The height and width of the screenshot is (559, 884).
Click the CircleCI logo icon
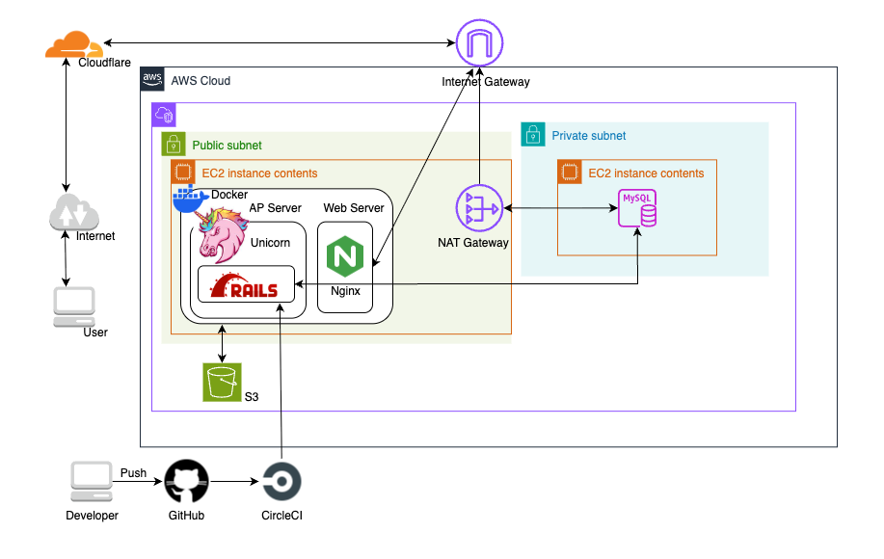click(x=281, y=480)
